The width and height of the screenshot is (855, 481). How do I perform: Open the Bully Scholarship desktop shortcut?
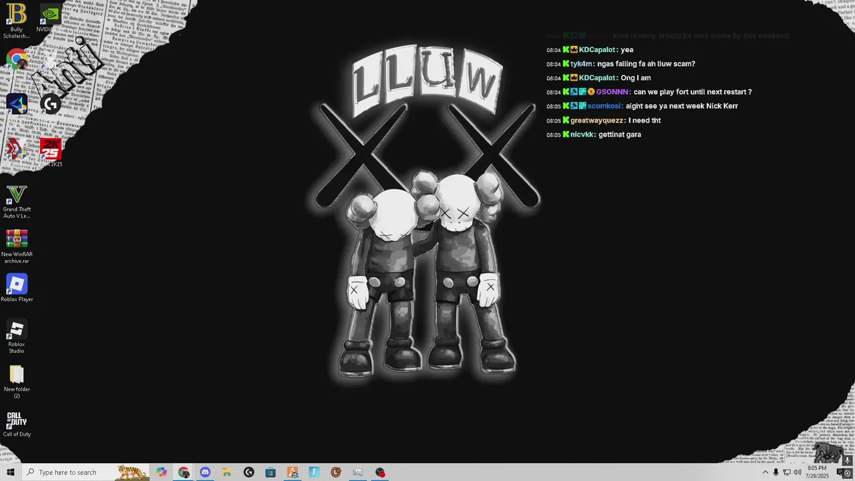[x=16, y=21]
